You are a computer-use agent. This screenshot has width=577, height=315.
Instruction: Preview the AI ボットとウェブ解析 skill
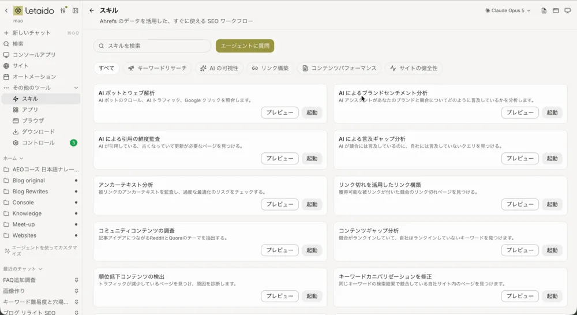pos(280,112)
